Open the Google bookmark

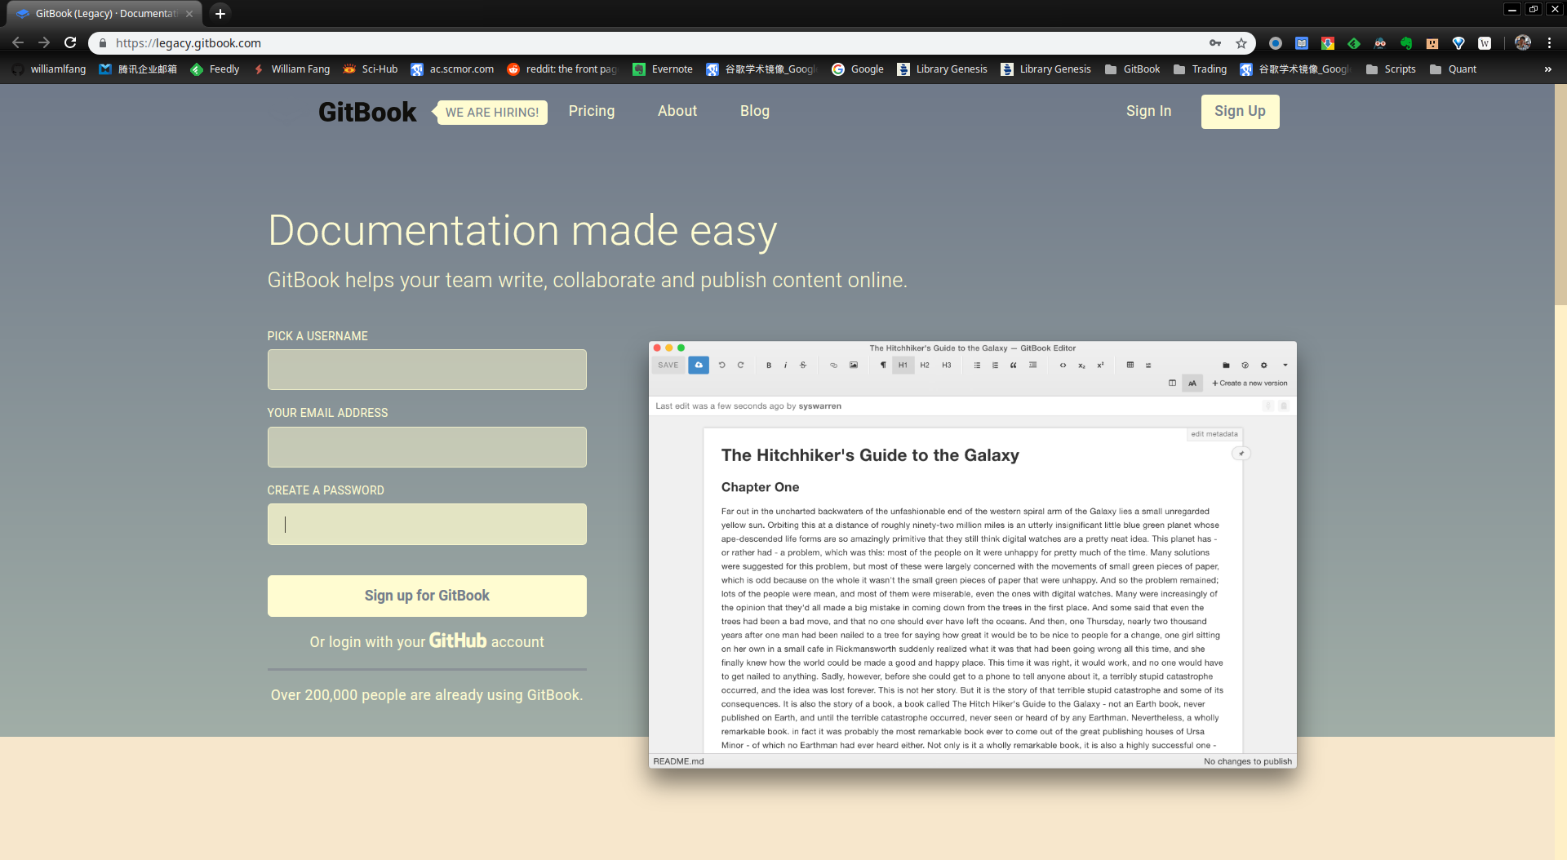858,69
